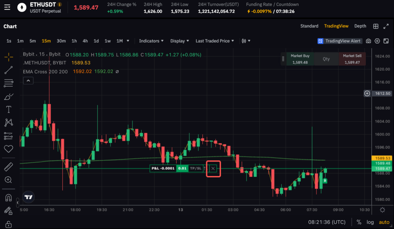394x229 pixels.
Task: Toggle auto scaling on the price axis
Action: click(x=384, y=222)
